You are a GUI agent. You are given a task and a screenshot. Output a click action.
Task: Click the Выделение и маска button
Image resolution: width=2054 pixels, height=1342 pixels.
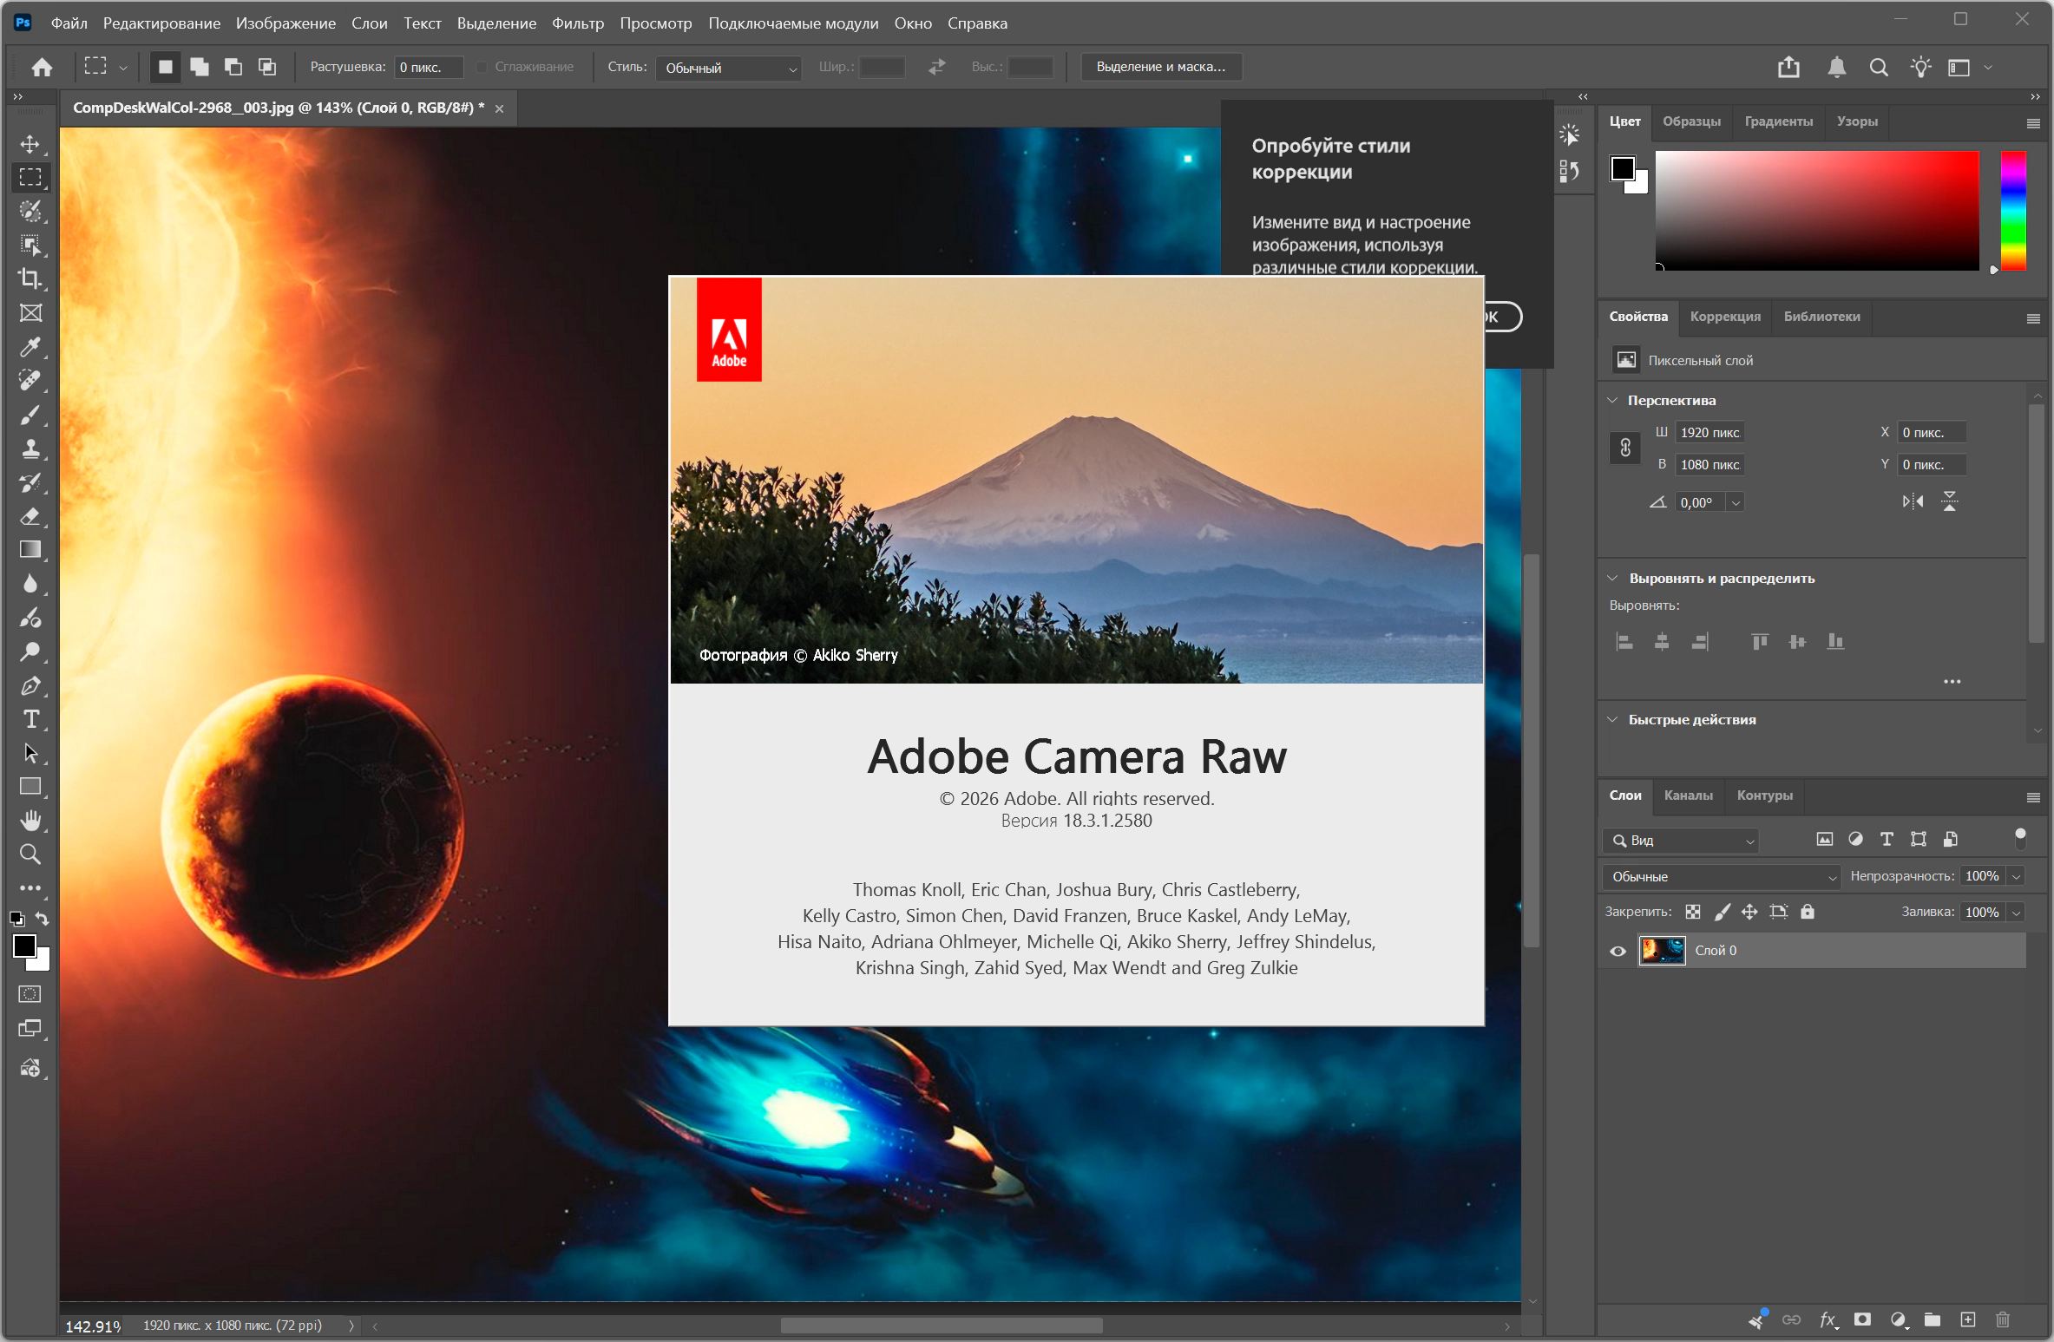[1161, 67]
